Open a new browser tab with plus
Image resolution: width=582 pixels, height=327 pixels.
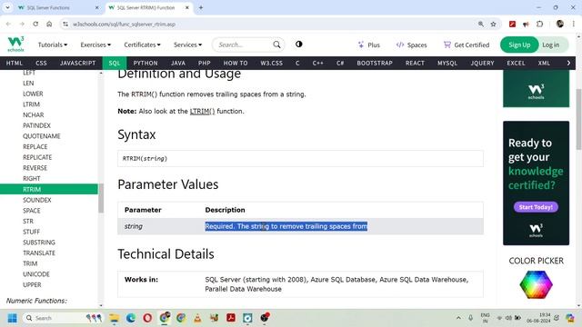click(x=201, y=7)
